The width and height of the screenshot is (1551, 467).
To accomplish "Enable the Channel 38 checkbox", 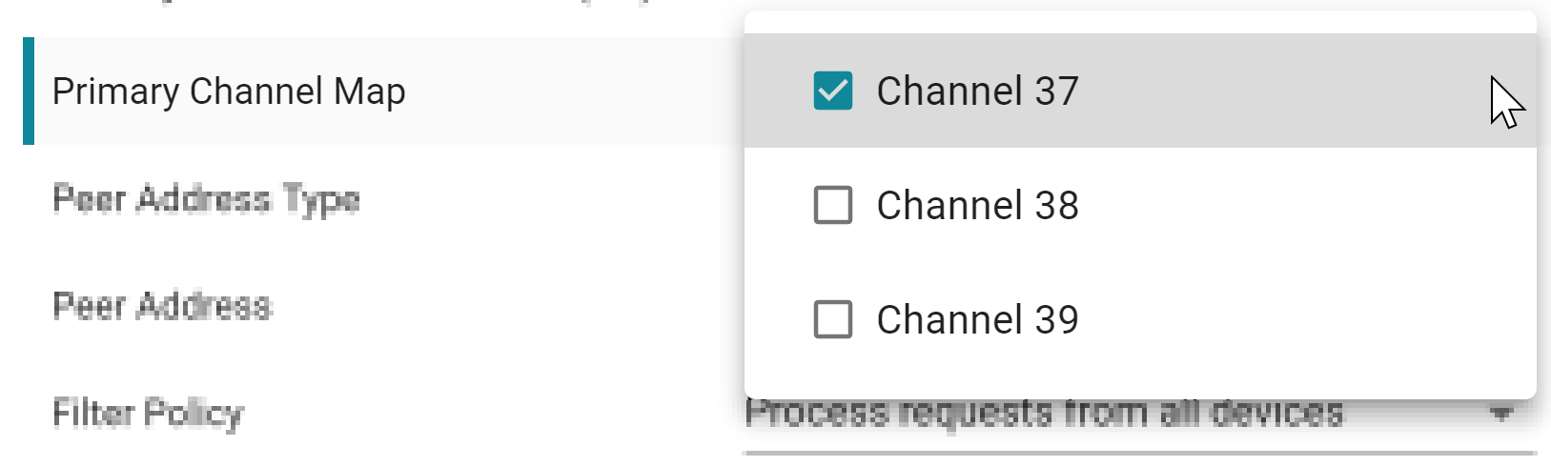I will click(x=832, y=205).
